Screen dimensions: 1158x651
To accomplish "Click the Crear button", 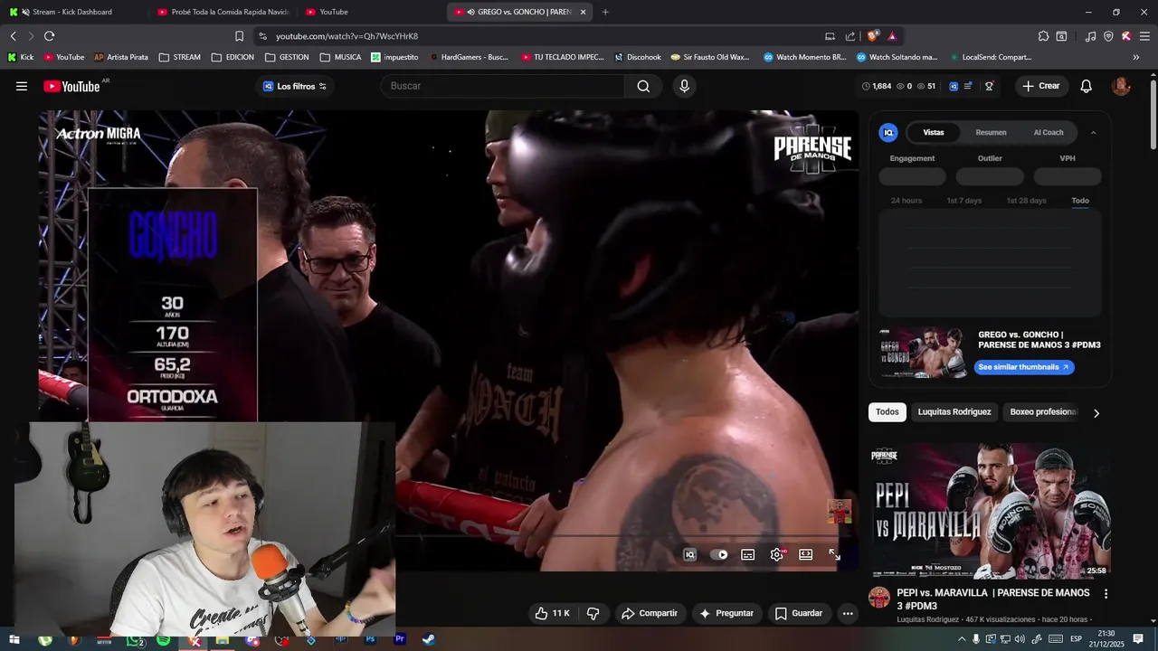I will [x=1041, y=86].
